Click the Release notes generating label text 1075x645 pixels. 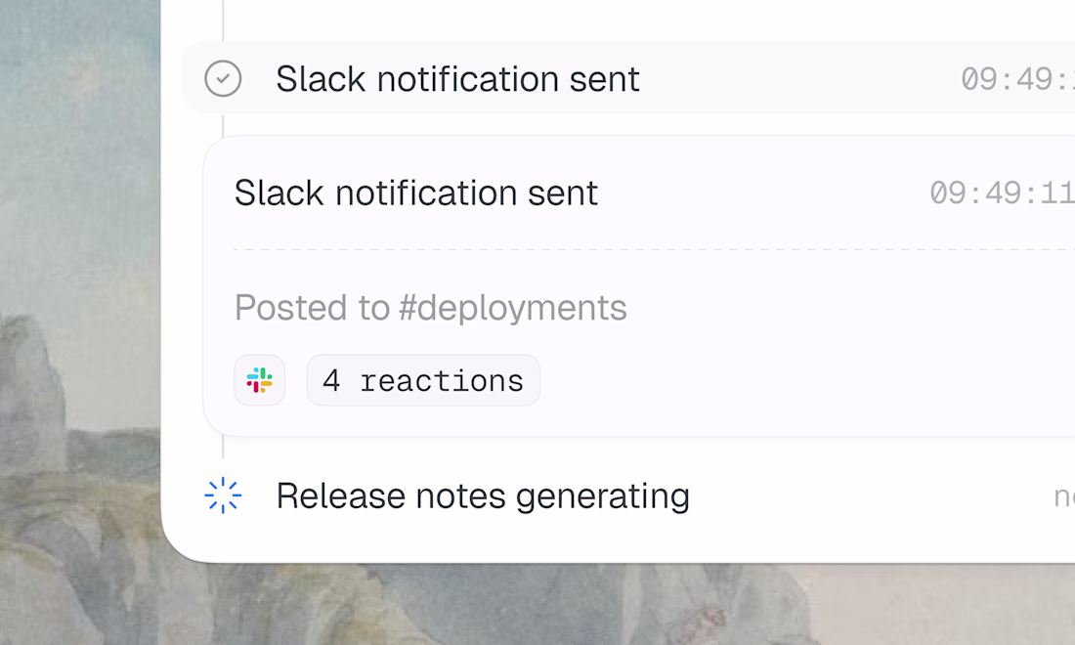point(483,495)
